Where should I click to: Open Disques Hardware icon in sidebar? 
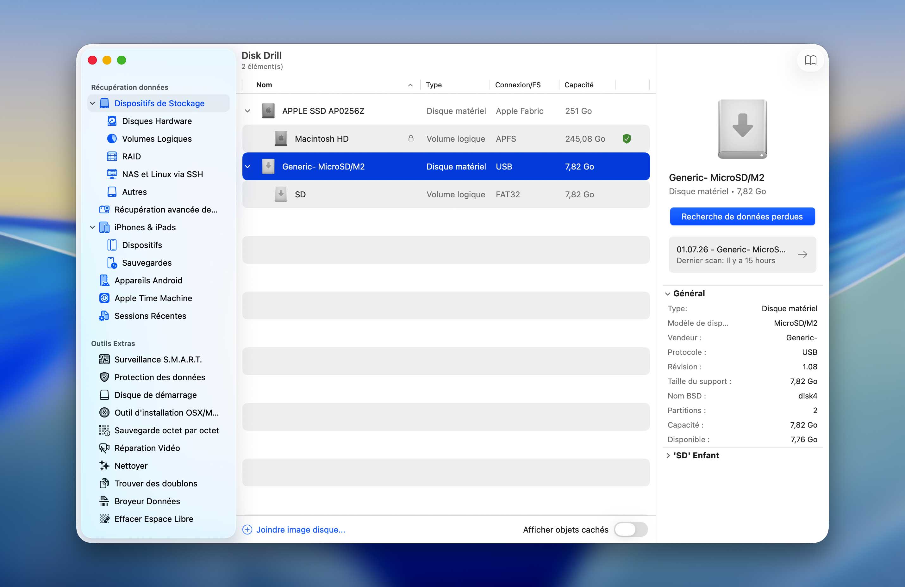pos(112,121)
